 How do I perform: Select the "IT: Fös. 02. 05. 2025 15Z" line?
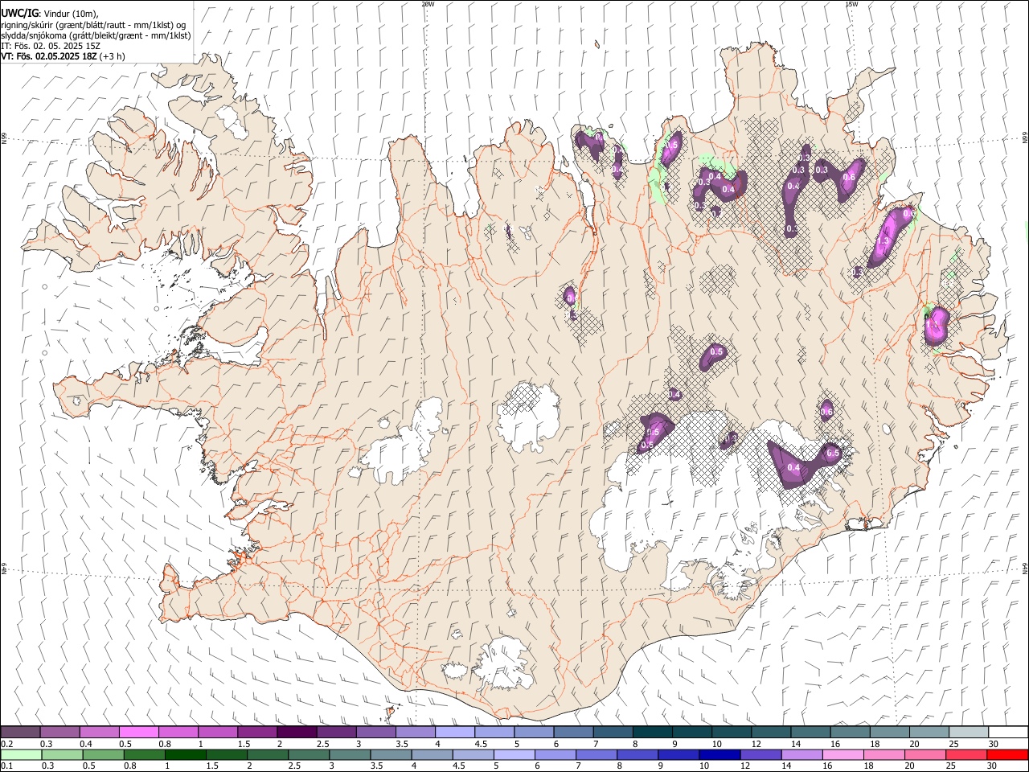pos(51,46)
